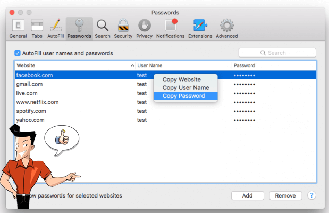
Task: Click the masked password for yahoo.com
Action: coord(244,120)
